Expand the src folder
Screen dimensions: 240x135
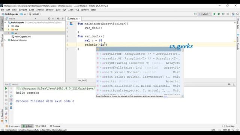pyautogui.click(x=9, y=33)
